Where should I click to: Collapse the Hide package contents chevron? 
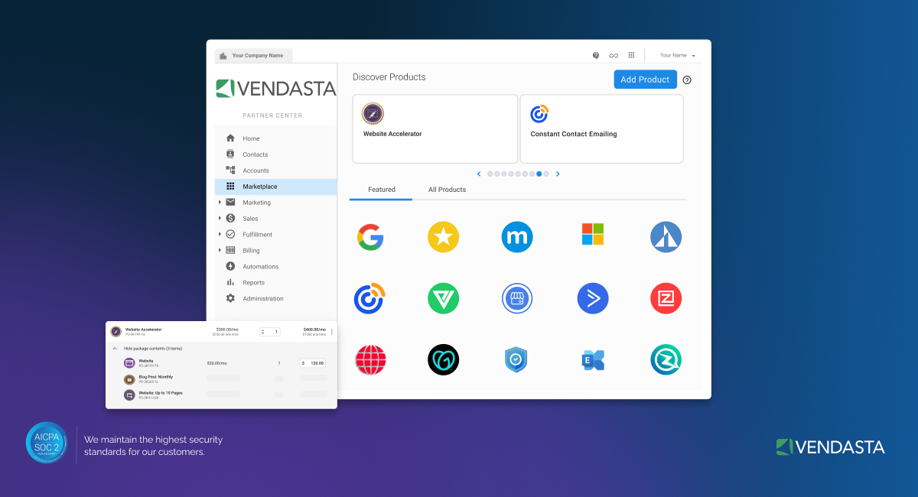(115, 348)
